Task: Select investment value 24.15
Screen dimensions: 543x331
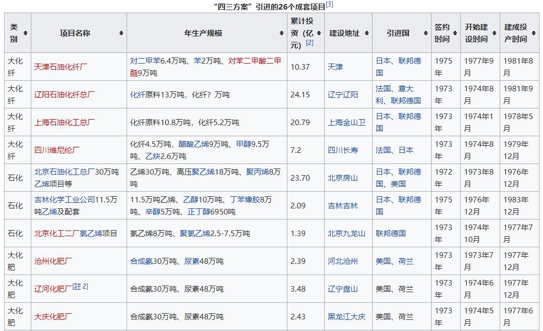Action: click(300, 95)
